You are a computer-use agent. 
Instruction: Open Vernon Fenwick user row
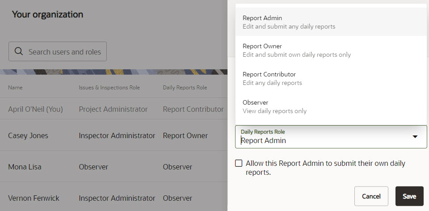(114, 198)
